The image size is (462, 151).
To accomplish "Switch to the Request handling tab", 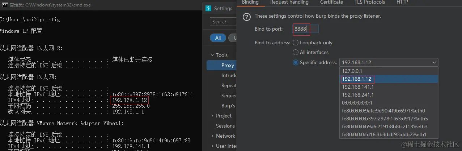I will tap(289, 2).
